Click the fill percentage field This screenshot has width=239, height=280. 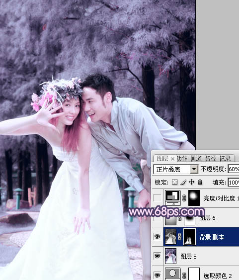234,183
